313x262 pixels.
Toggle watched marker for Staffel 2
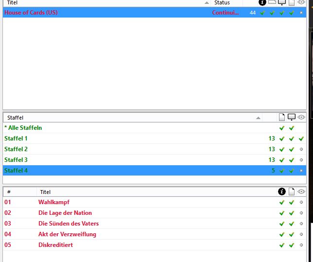[x=301, y=149]
